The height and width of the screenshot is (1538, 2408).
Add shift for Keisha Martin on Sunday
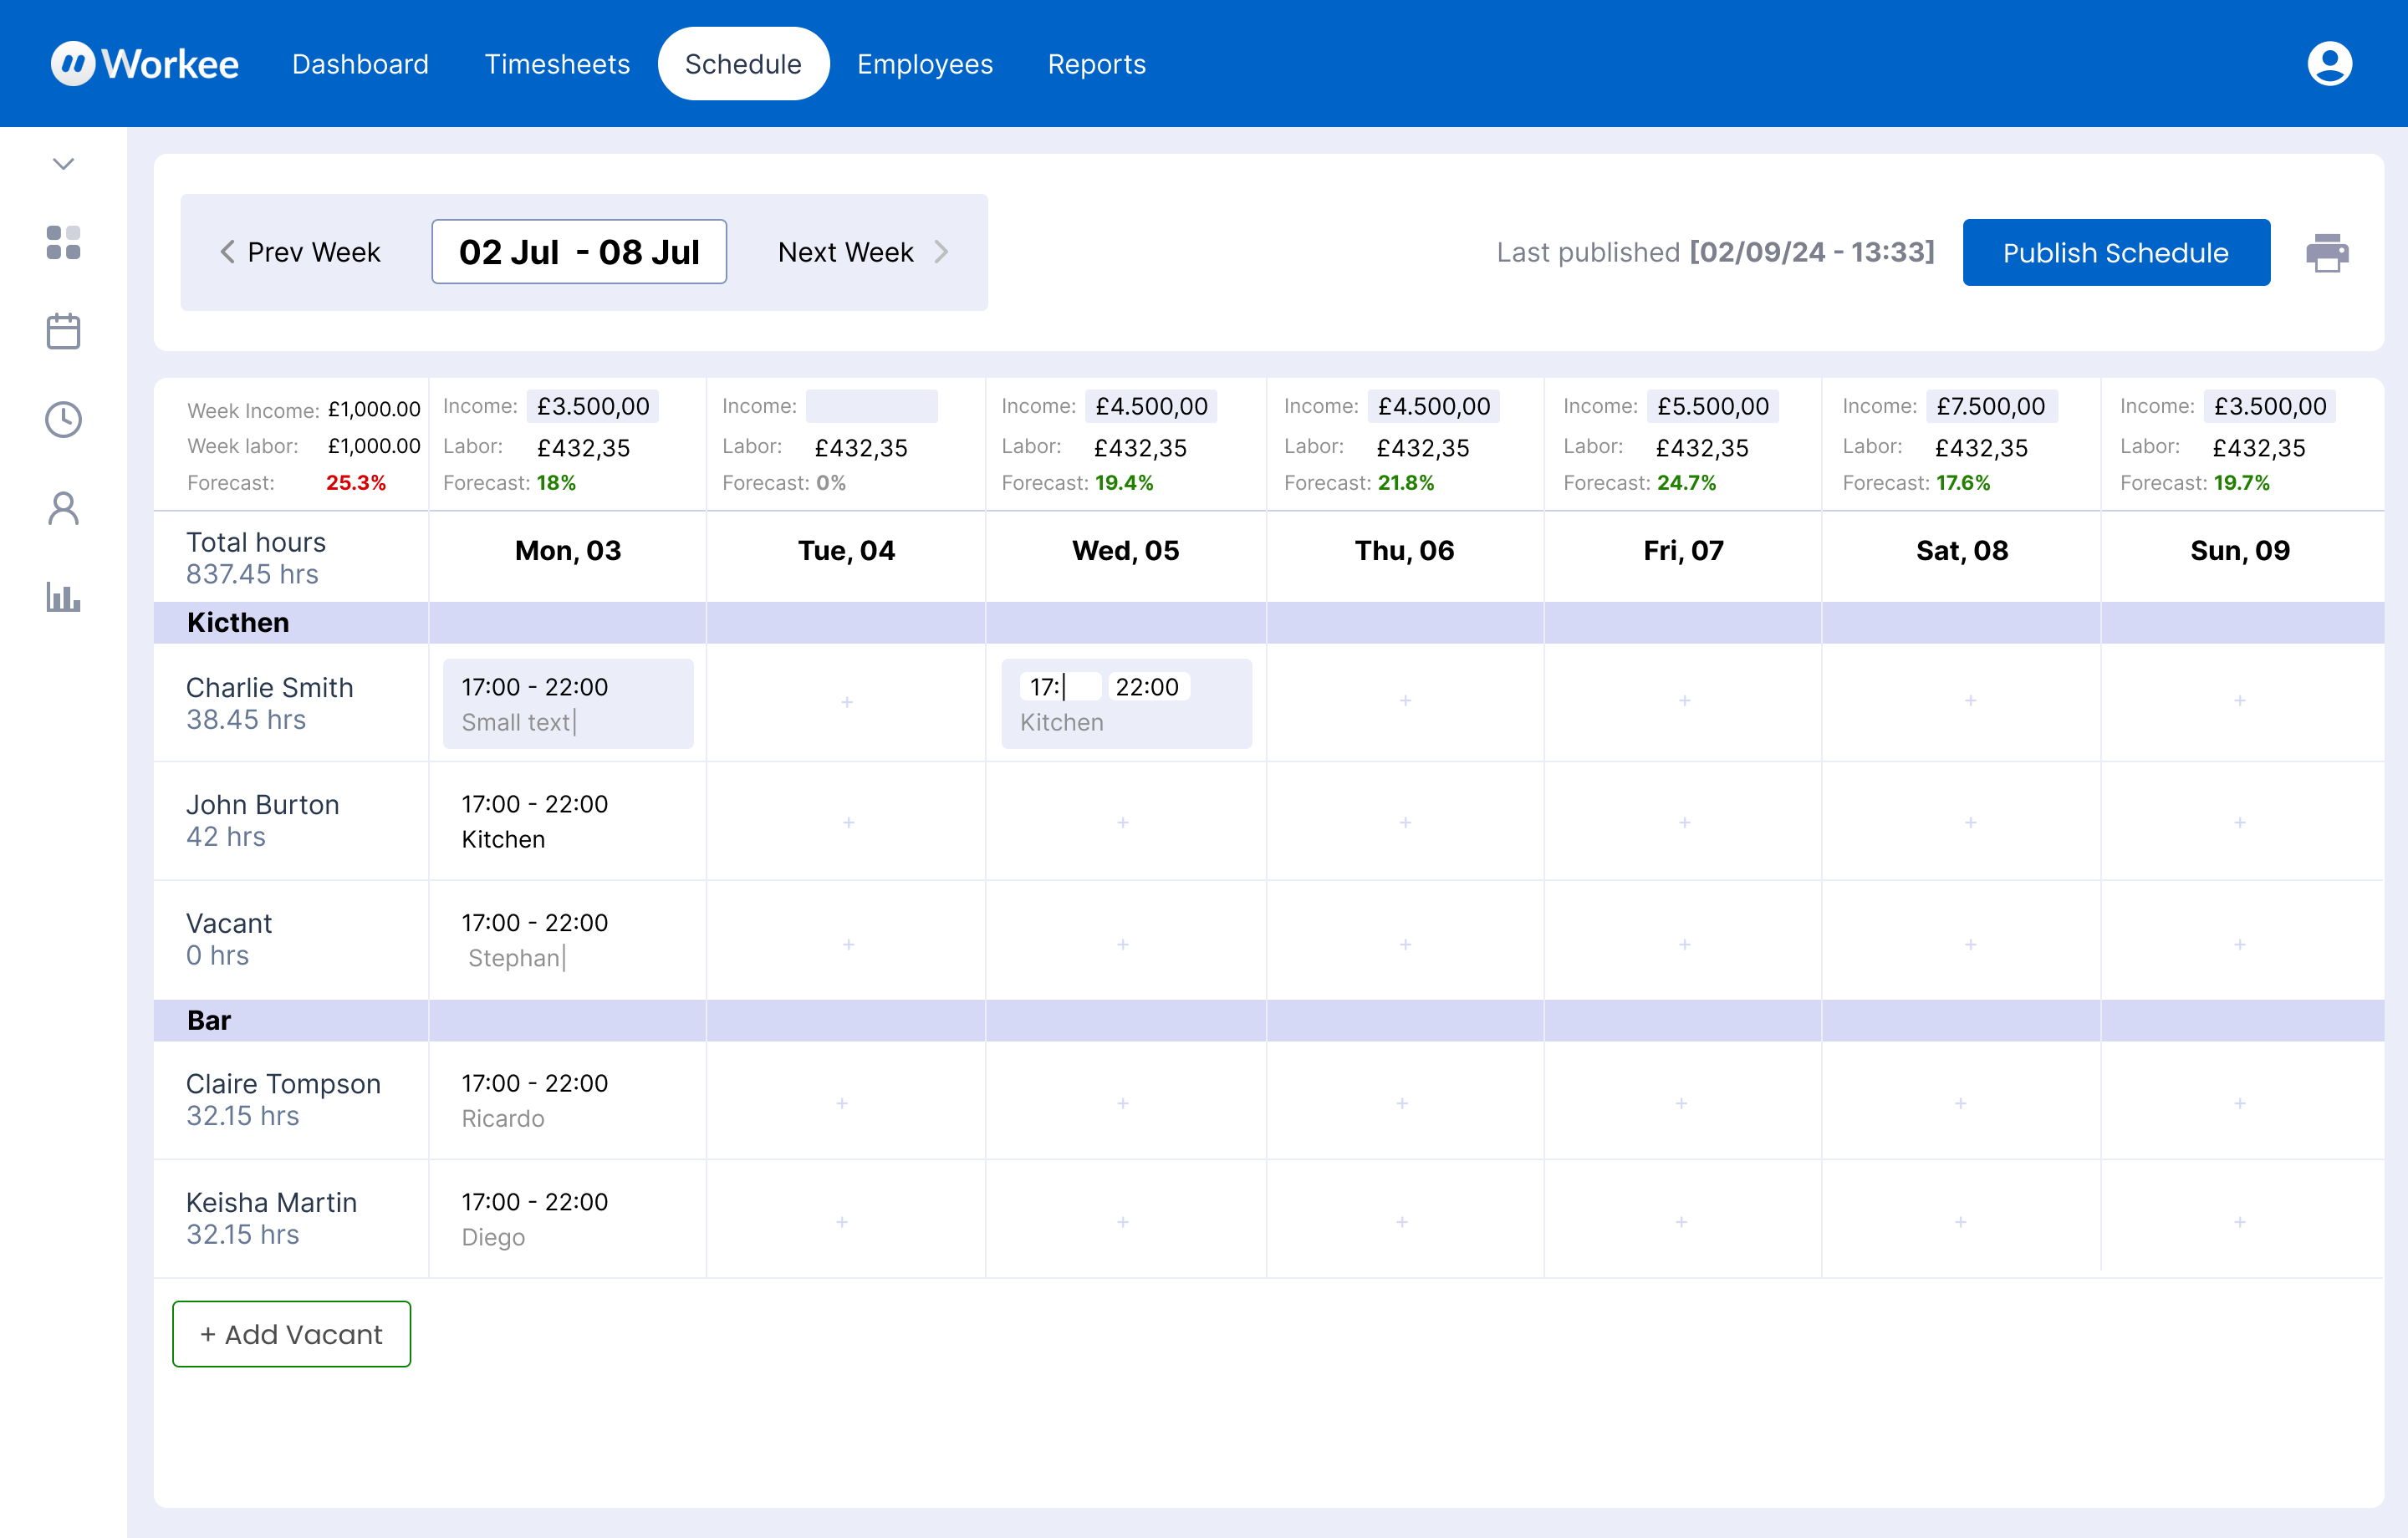2239,1221
